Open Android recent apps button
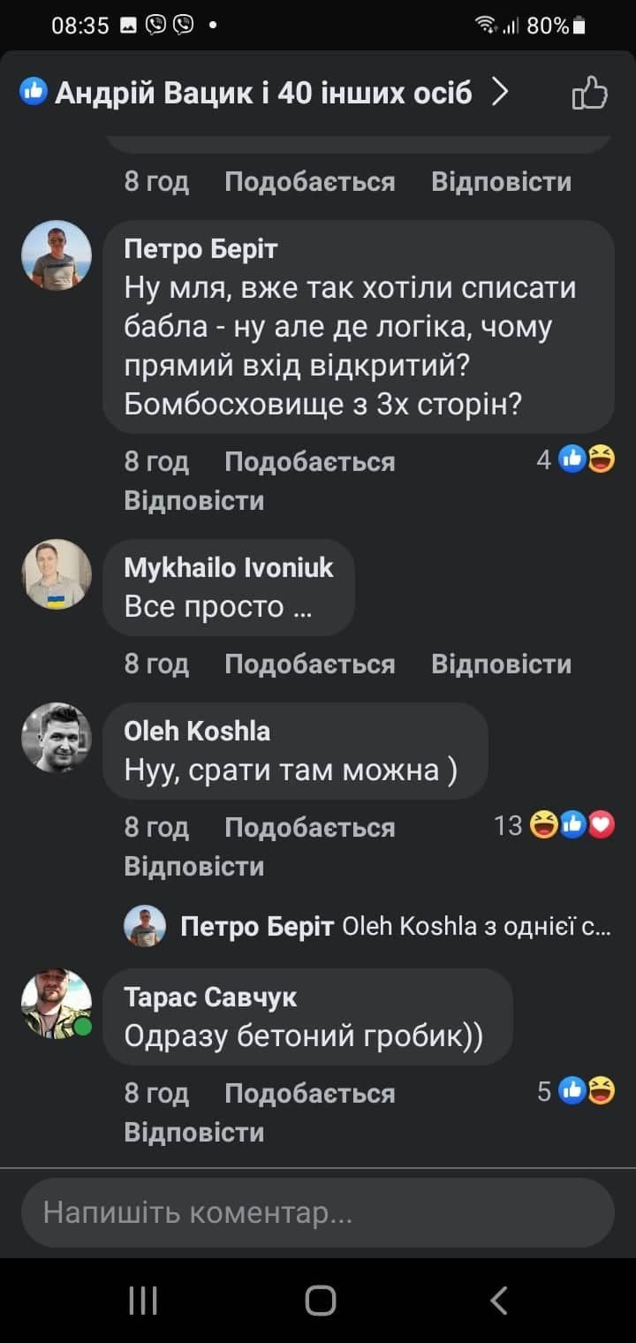The width and height of the screenshot is (636, 1343). click(143, 1300)
